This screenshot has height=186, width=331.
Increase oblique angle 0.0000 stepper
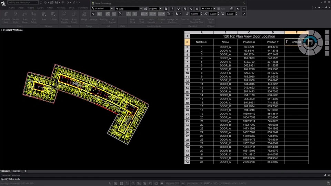pyautogui.click(x=202, y=13)
